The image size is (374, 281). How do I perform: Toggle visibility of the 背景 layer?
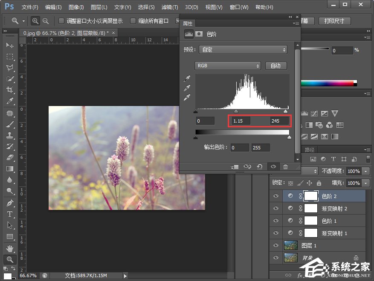click(x=276, y=257)
